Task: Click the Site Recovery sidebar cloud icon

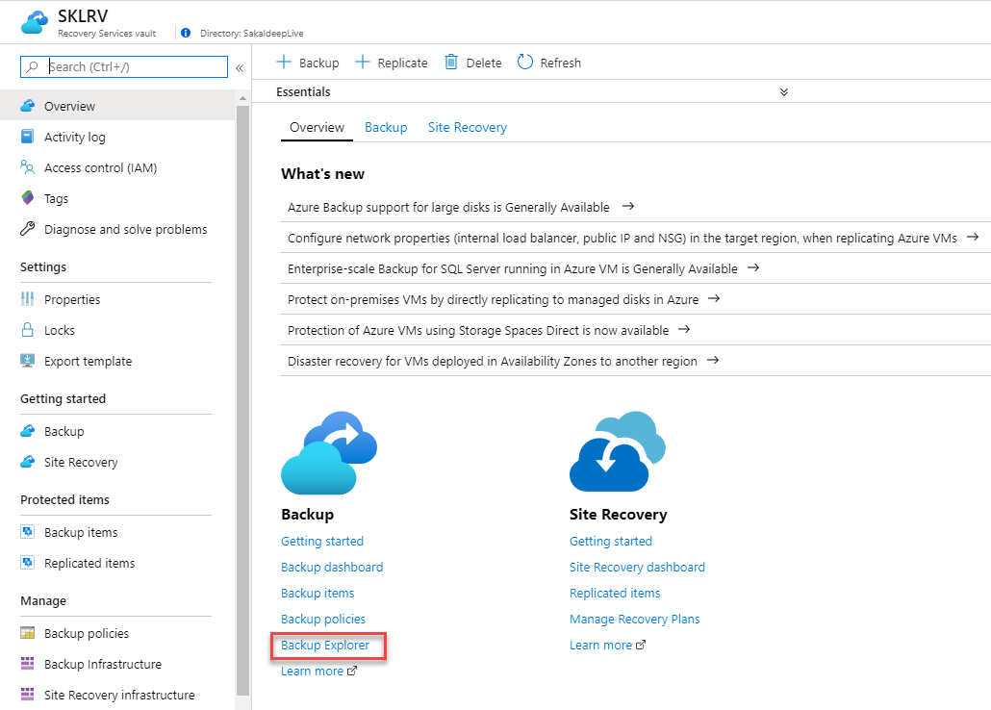Action: [27, 462]
